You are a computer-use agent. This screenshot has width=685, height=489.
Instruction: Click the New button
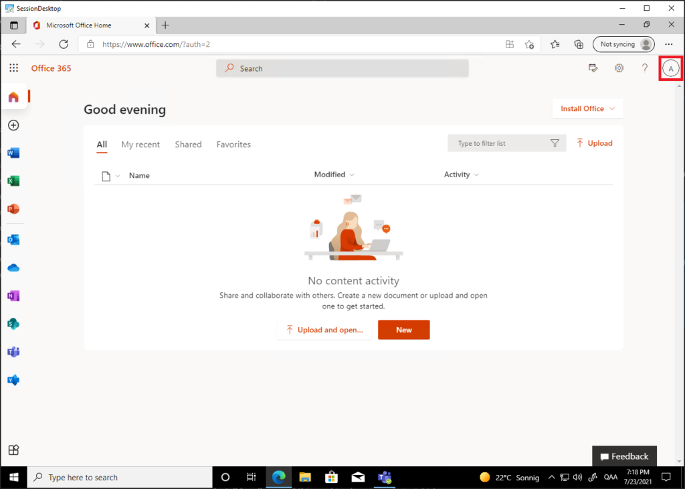pyautogui.click(x=403, y=330)
